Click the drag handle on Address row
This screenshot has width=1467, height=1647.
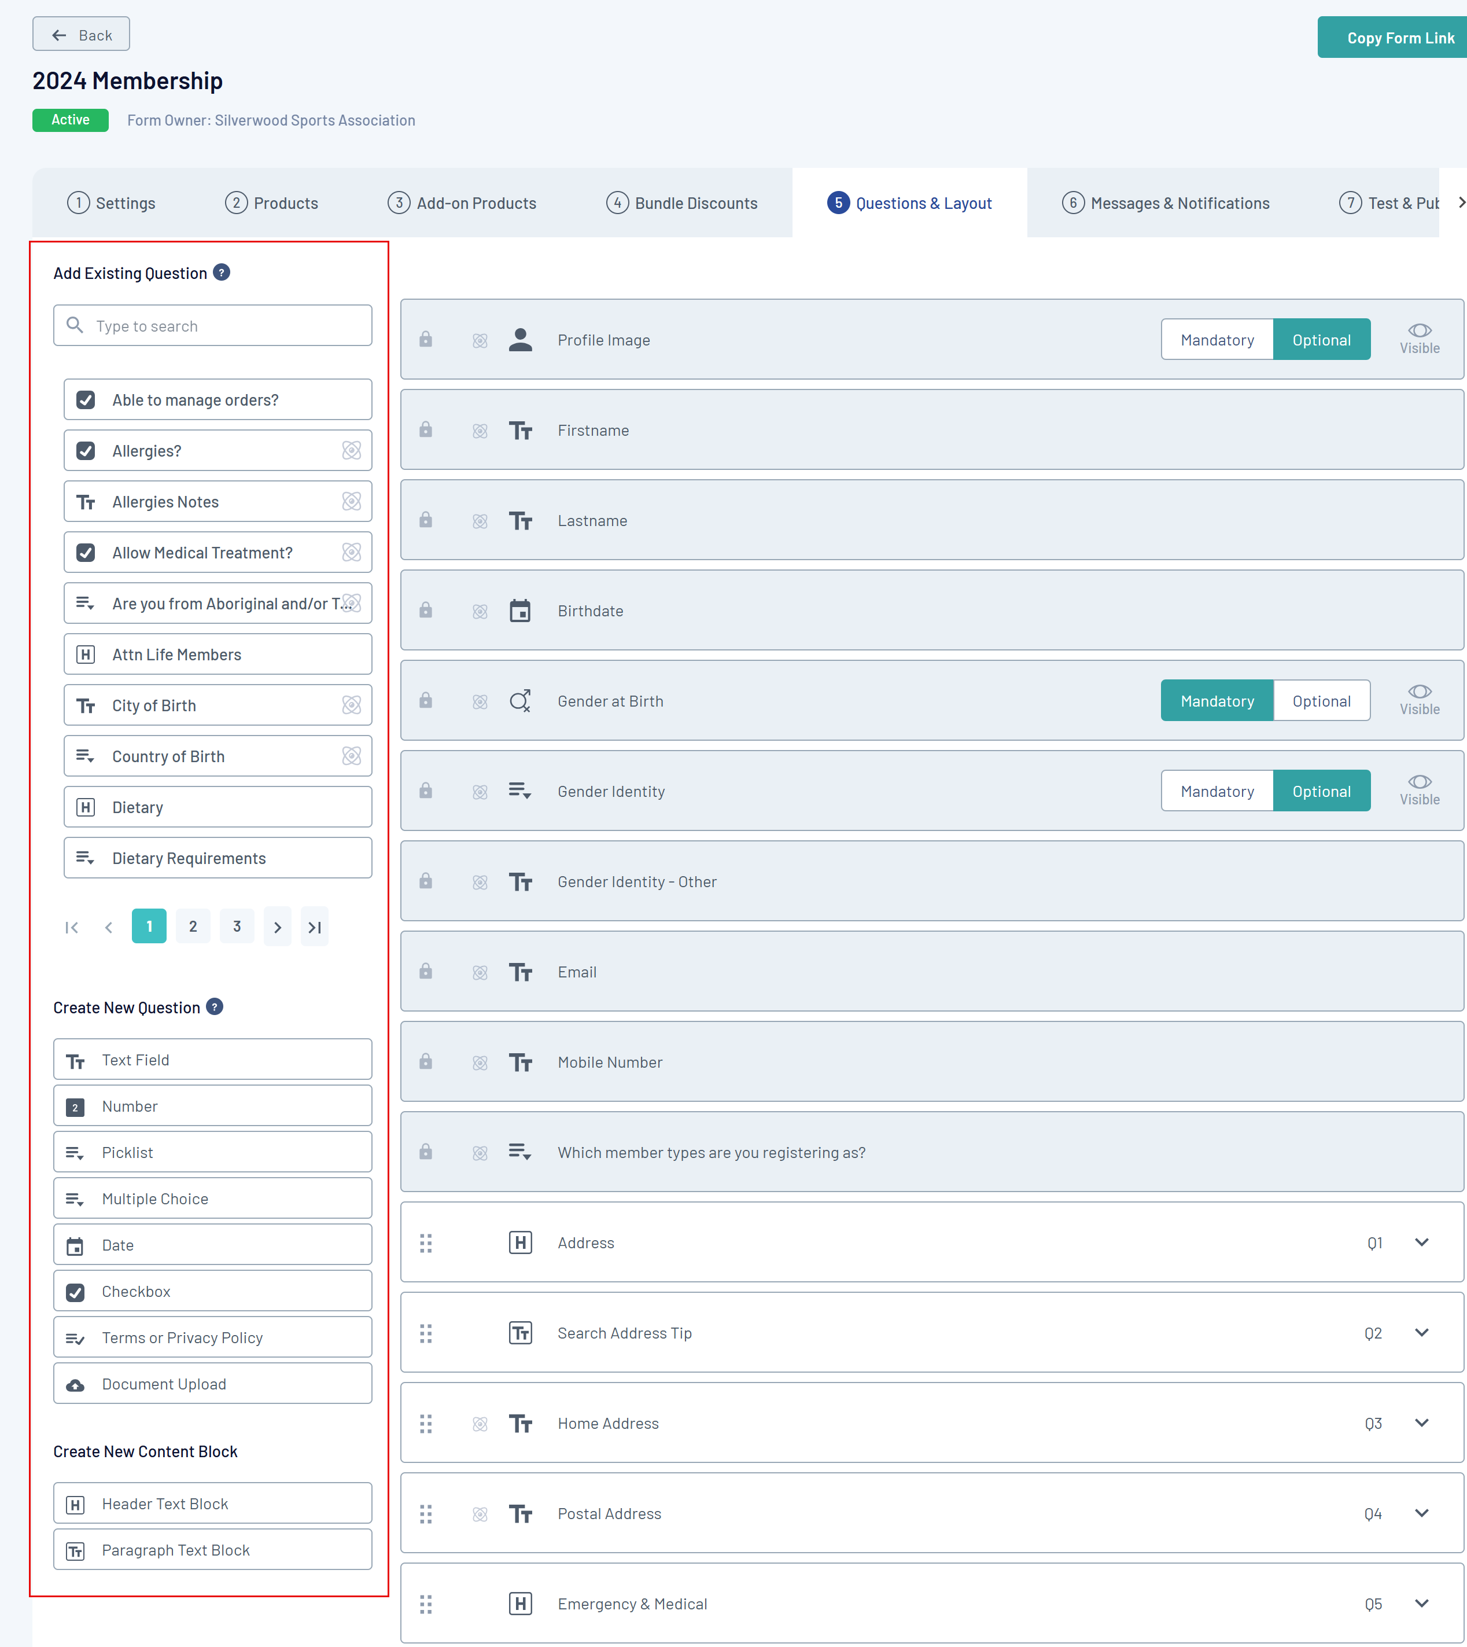pyautogui.click(x=426, y=1243)
